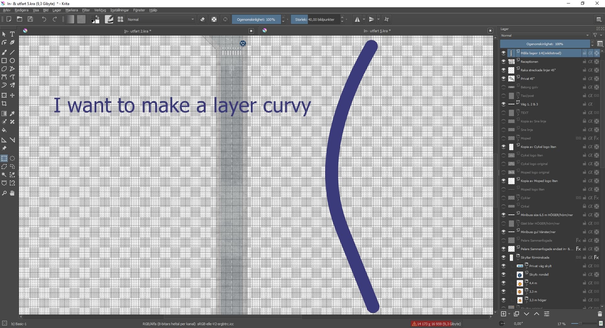
Task: Switch to the In- utfart 2.kra tab
Action: click(x=137, y=31)
